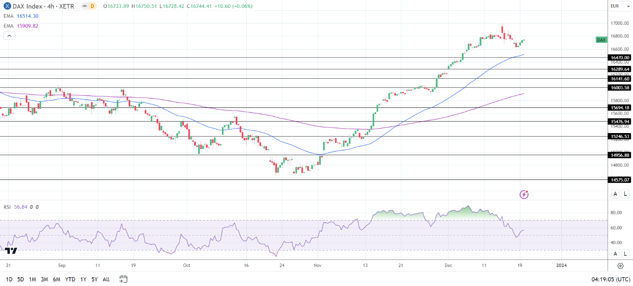
Task: Click the green DAX price label
Action: 601,40
